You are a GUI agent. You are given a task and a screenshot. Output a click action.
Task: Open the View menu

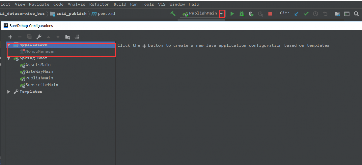click(20, 4)
